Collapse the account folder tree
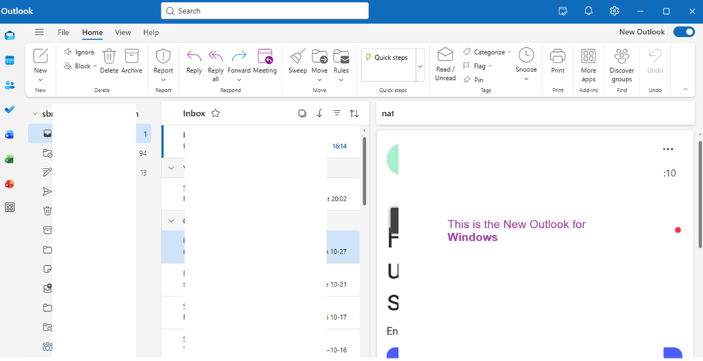 tap(35, 114)
